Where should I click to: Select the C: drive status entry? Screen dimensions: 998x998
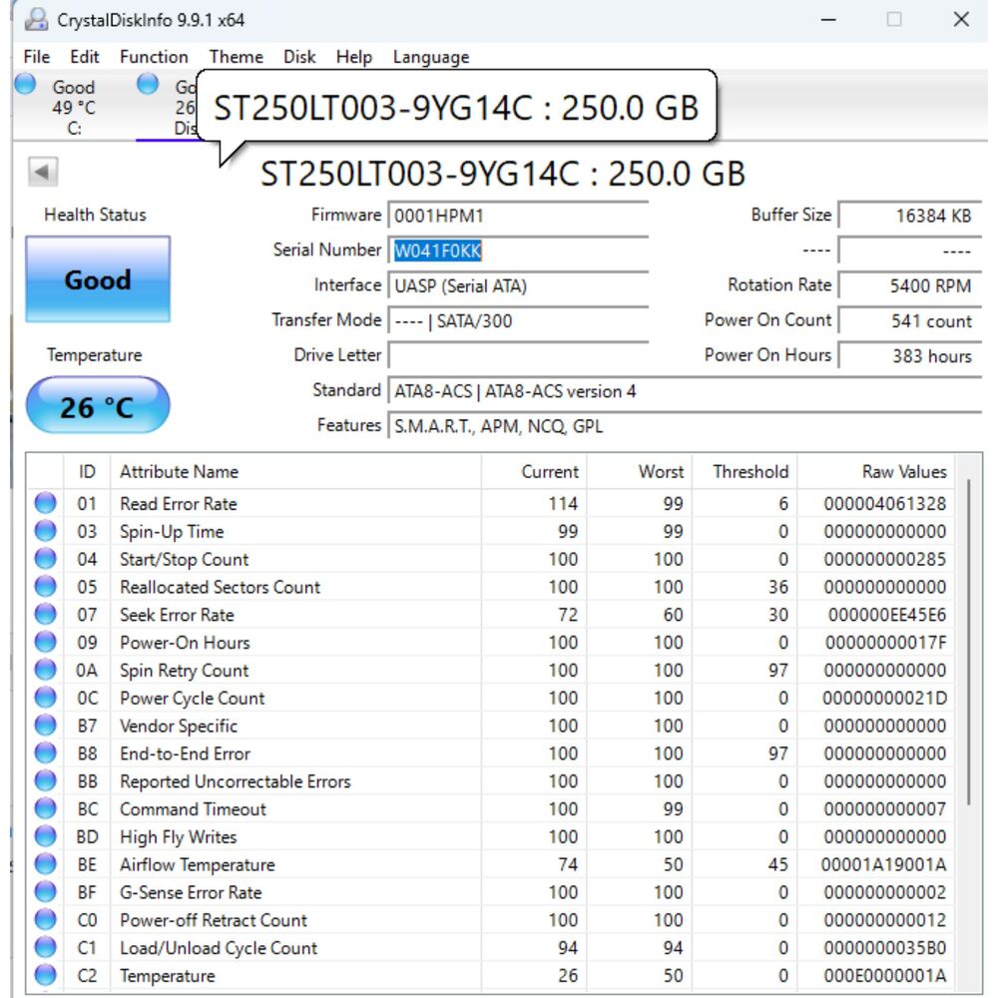73,107
